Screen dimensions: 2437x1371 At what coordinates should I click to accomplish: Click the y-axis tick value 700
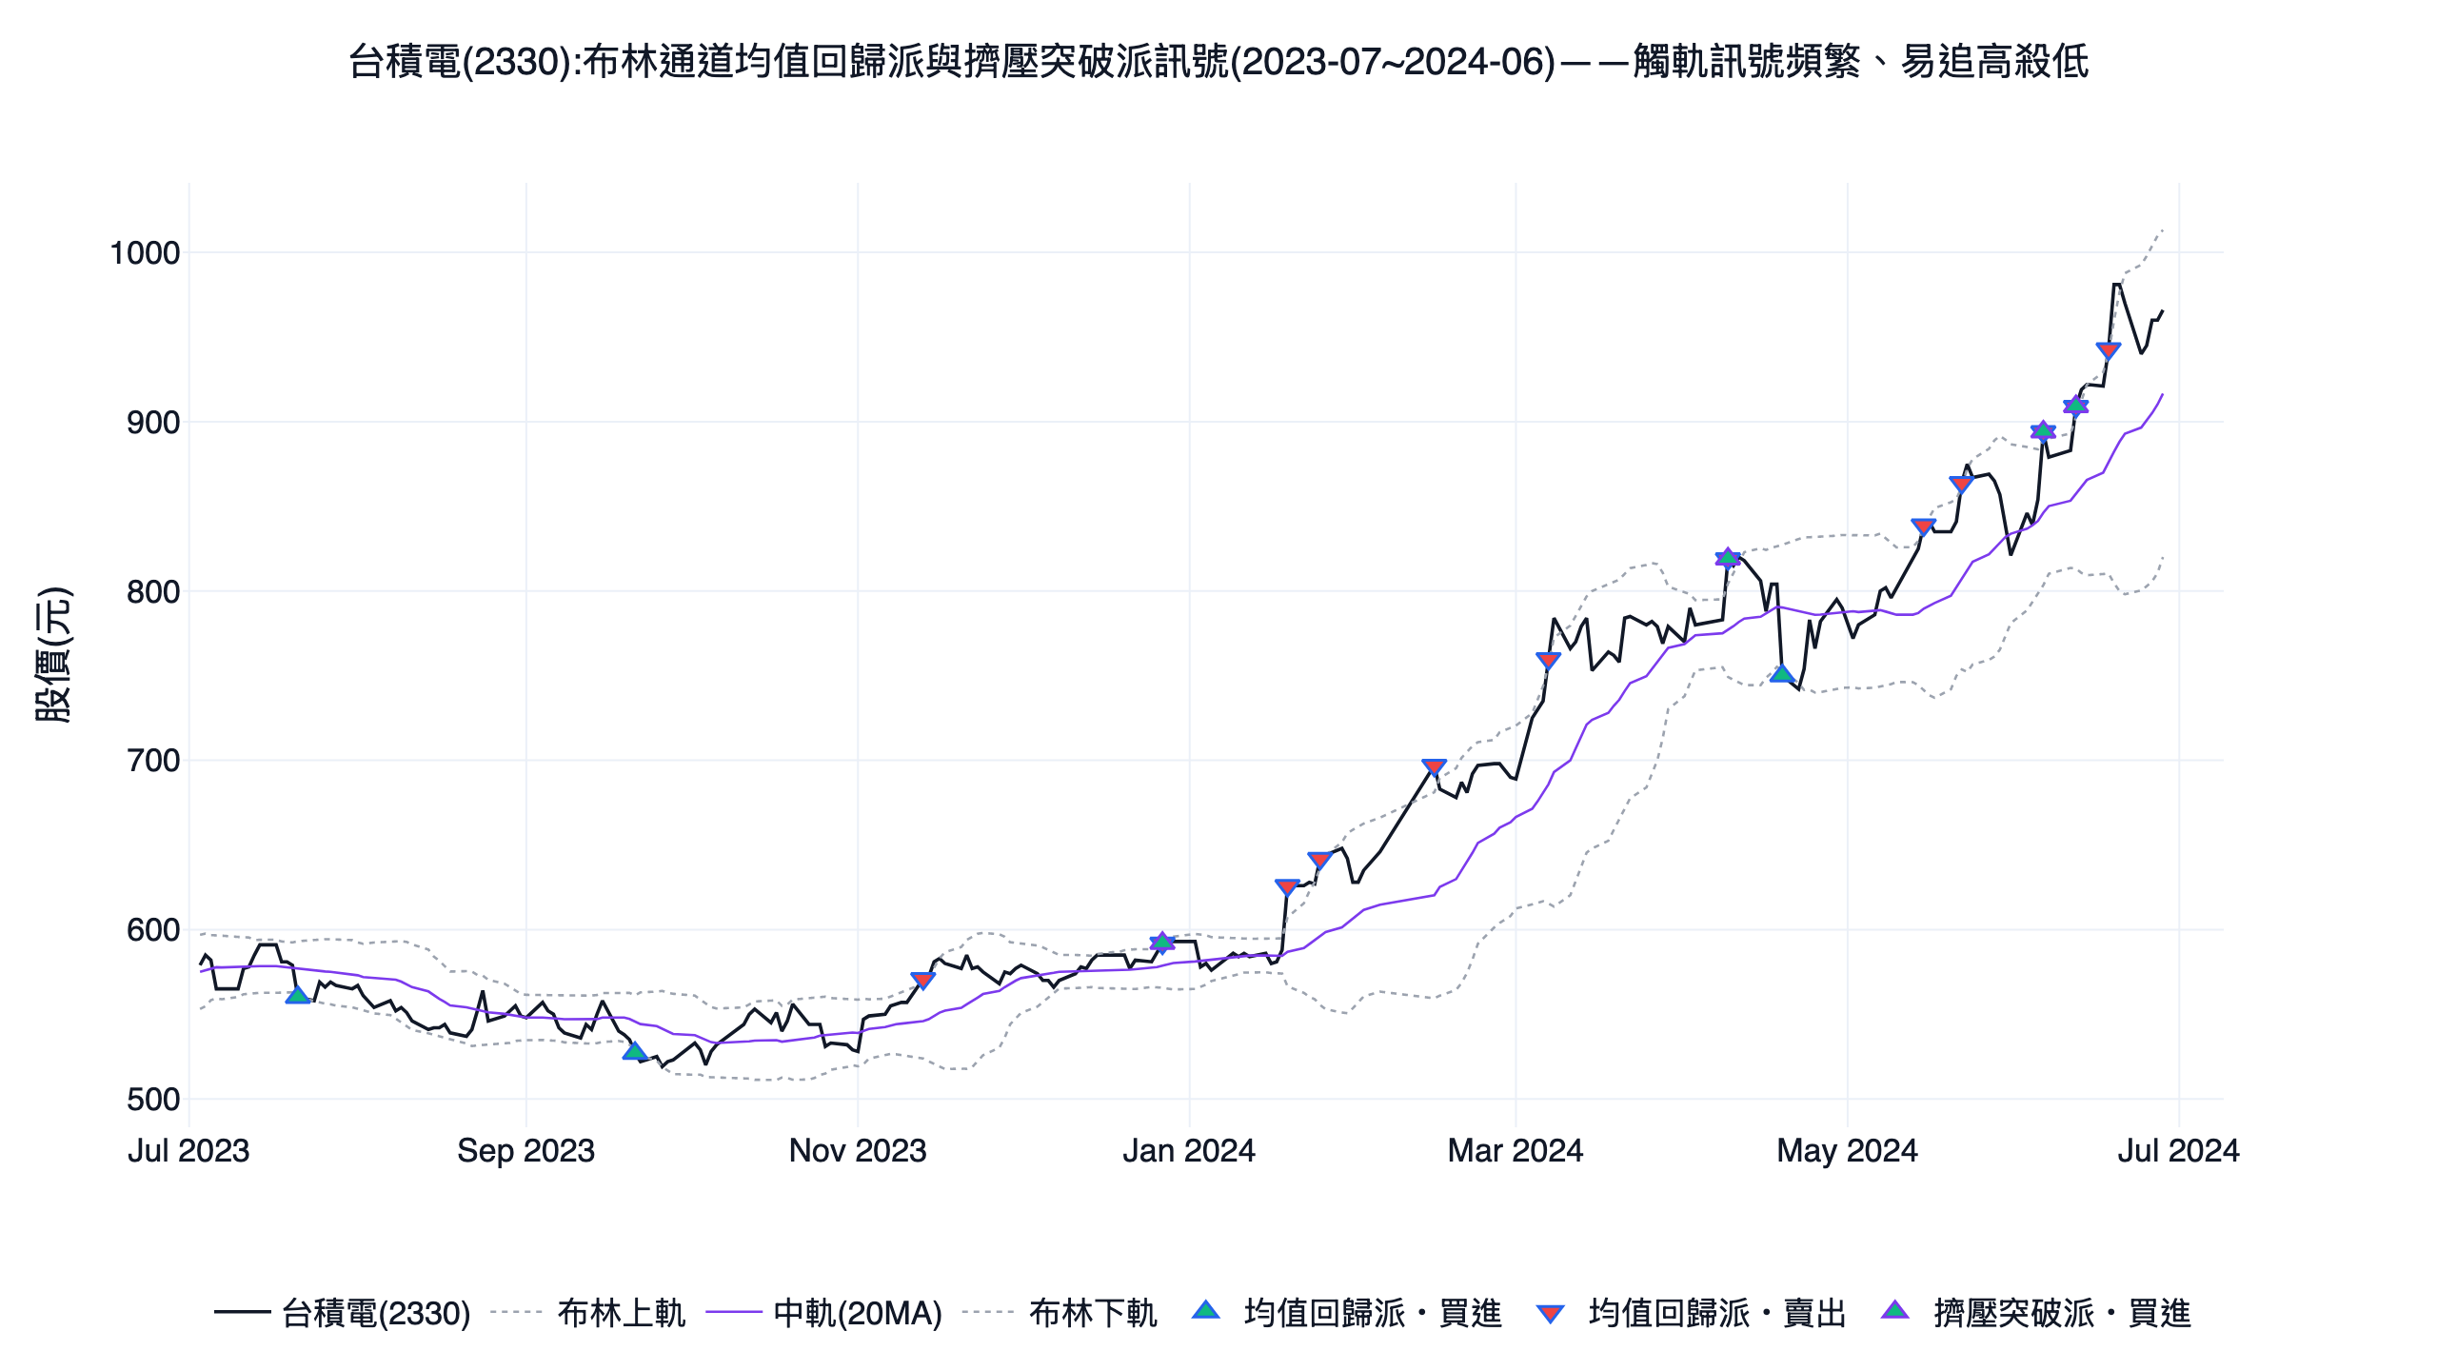(x=153, y=761)
